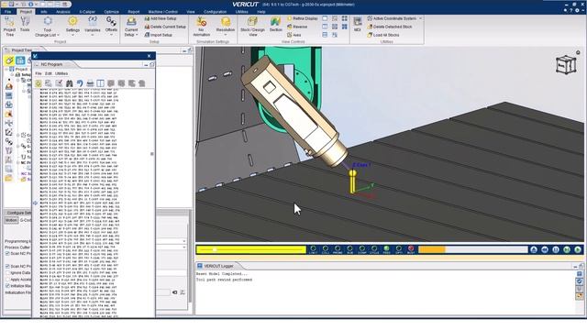Click Refine Display

[303, 18]
